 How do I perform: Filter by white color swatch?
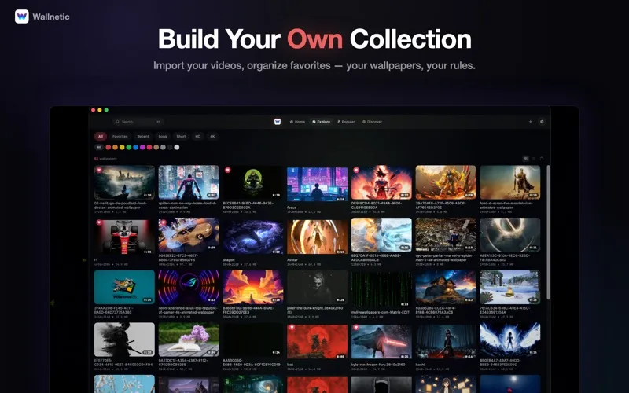(176, 147)
